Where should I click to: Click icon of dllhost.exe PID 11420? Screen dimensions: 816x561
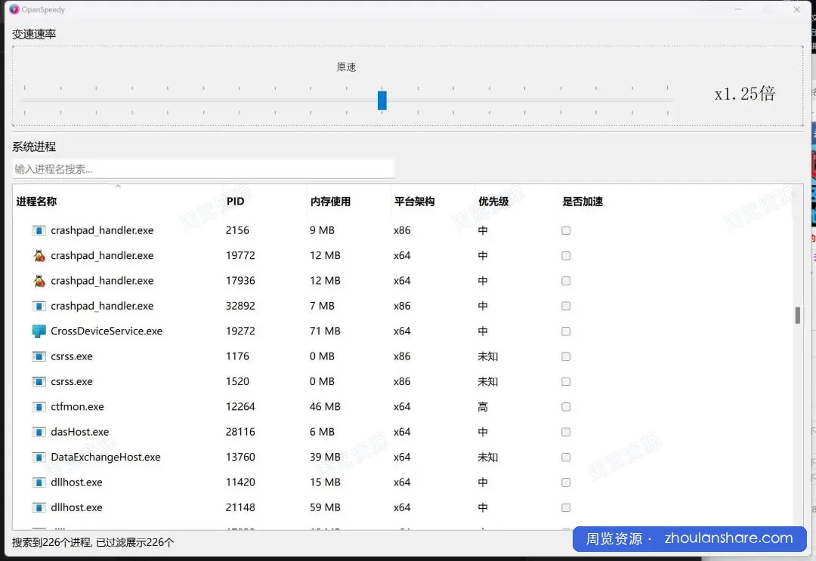point(39,482)
